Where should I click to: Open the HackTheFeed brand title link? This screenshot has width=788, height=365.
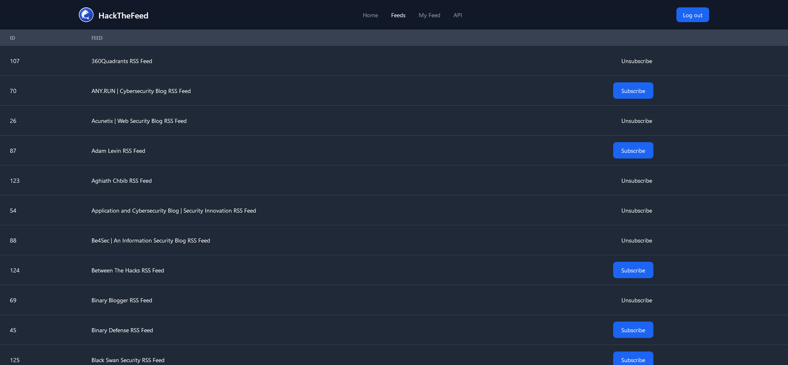[x=123, y=16]
